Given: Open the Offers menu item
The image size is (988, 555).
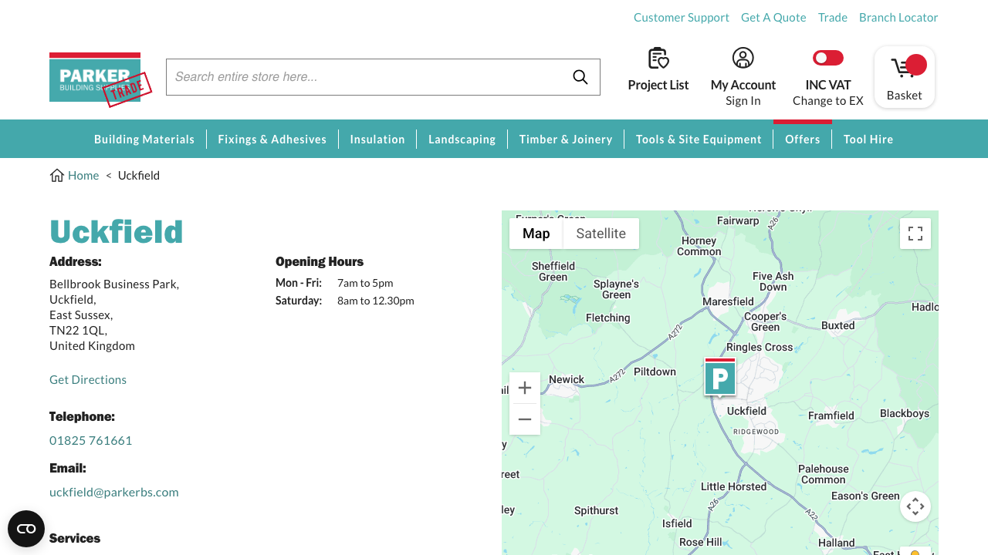Looking at the screenshot, I should pos(802,140).
